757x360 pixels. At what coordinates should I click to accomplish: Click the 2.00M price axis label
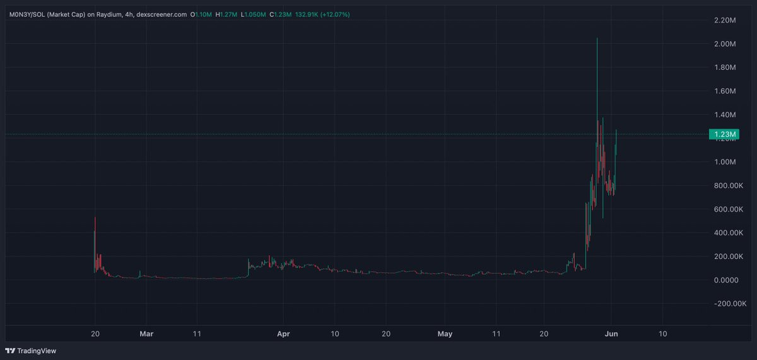click(x=724, y=44)
